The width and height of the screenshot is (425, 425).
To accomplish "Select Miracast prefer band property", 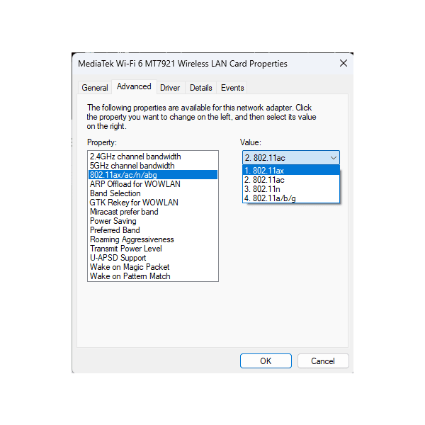I will click(153, 212).
